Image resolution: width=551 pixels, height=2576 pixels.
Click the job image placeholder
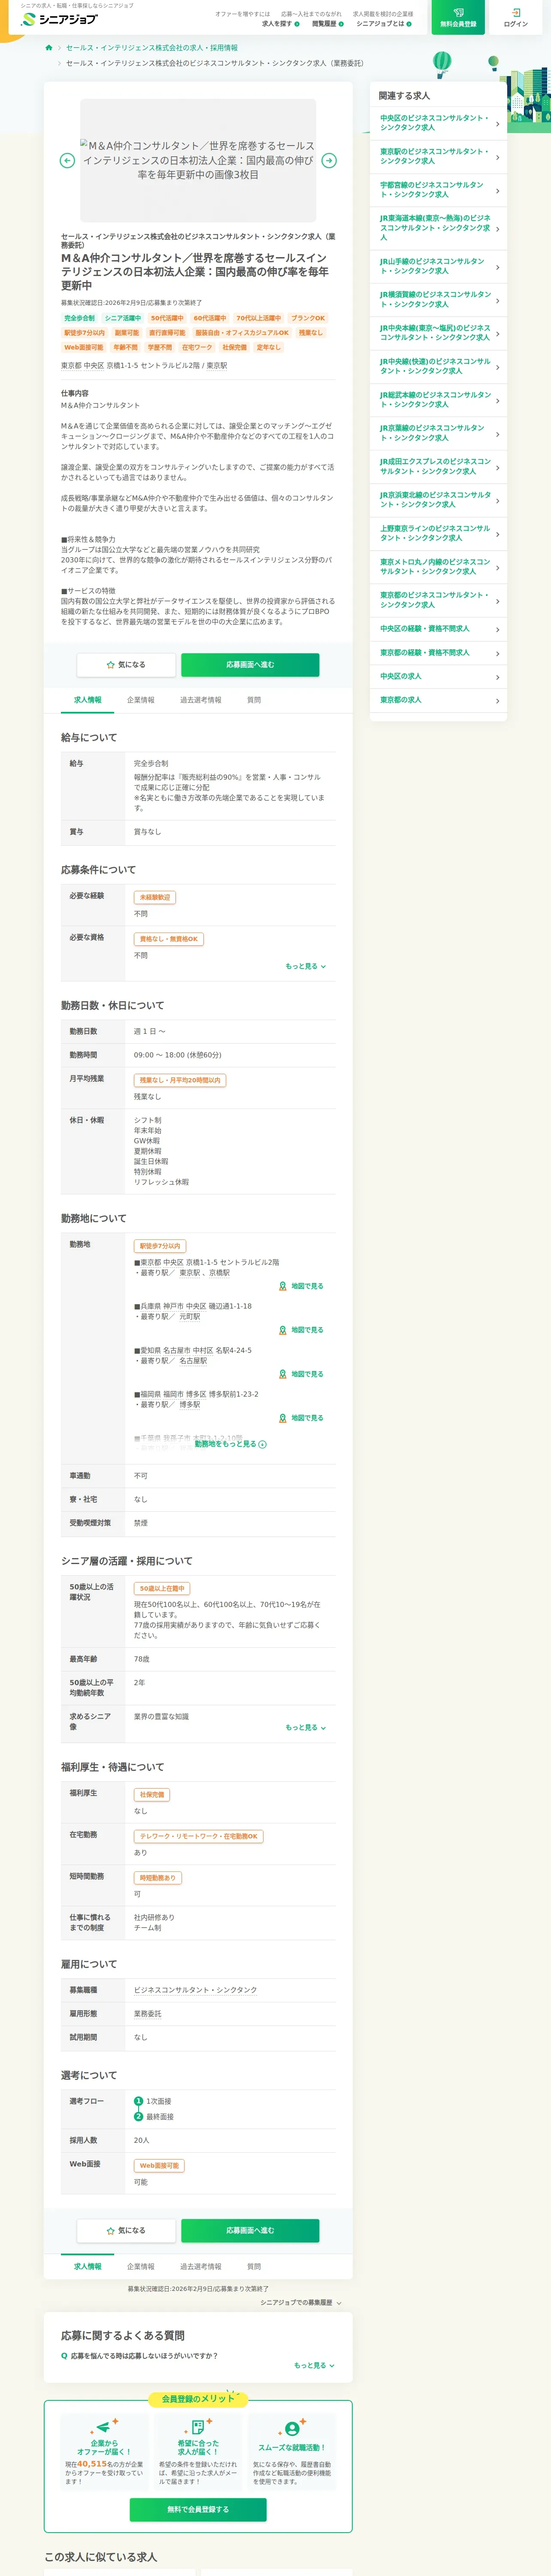[x=198, y=160]
